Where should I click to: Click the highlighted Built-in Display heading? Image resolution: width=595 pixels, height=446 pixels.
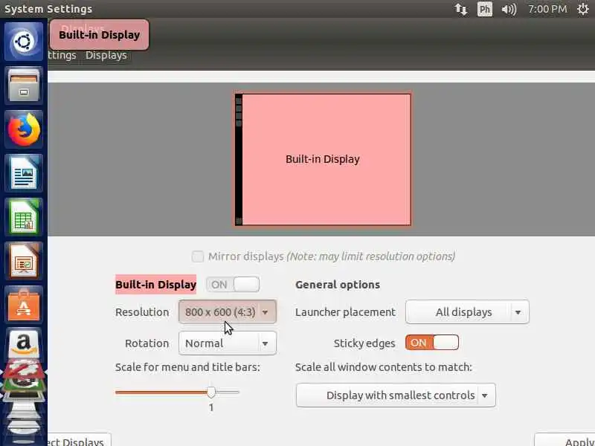point(155,285)
